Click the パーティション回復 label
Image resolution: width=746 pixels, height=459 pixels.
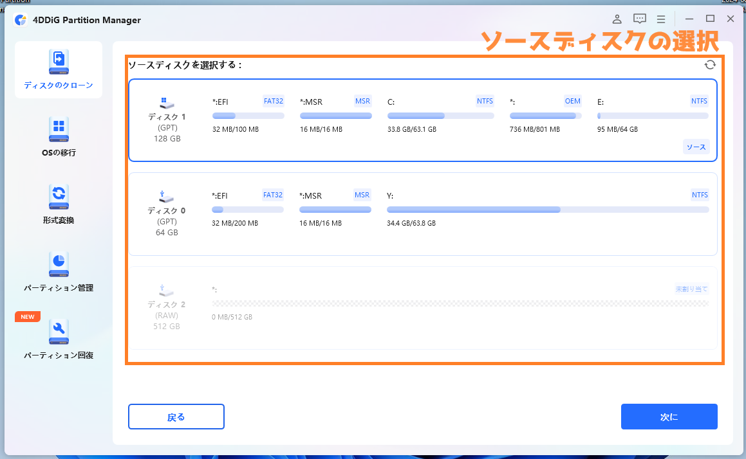click(59, 355)
